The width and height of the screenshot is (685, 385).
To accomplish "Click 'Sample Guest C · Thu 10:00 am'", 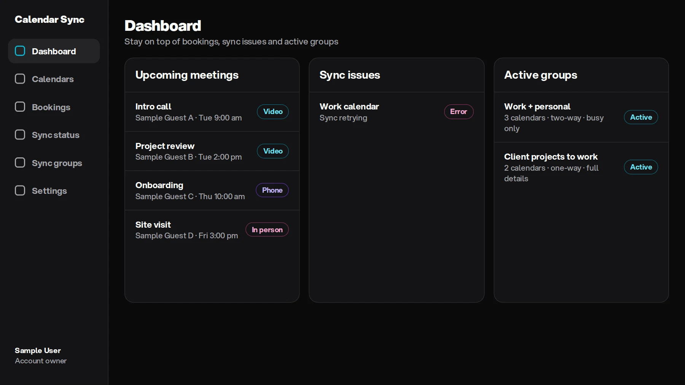I will click(190, 196).
